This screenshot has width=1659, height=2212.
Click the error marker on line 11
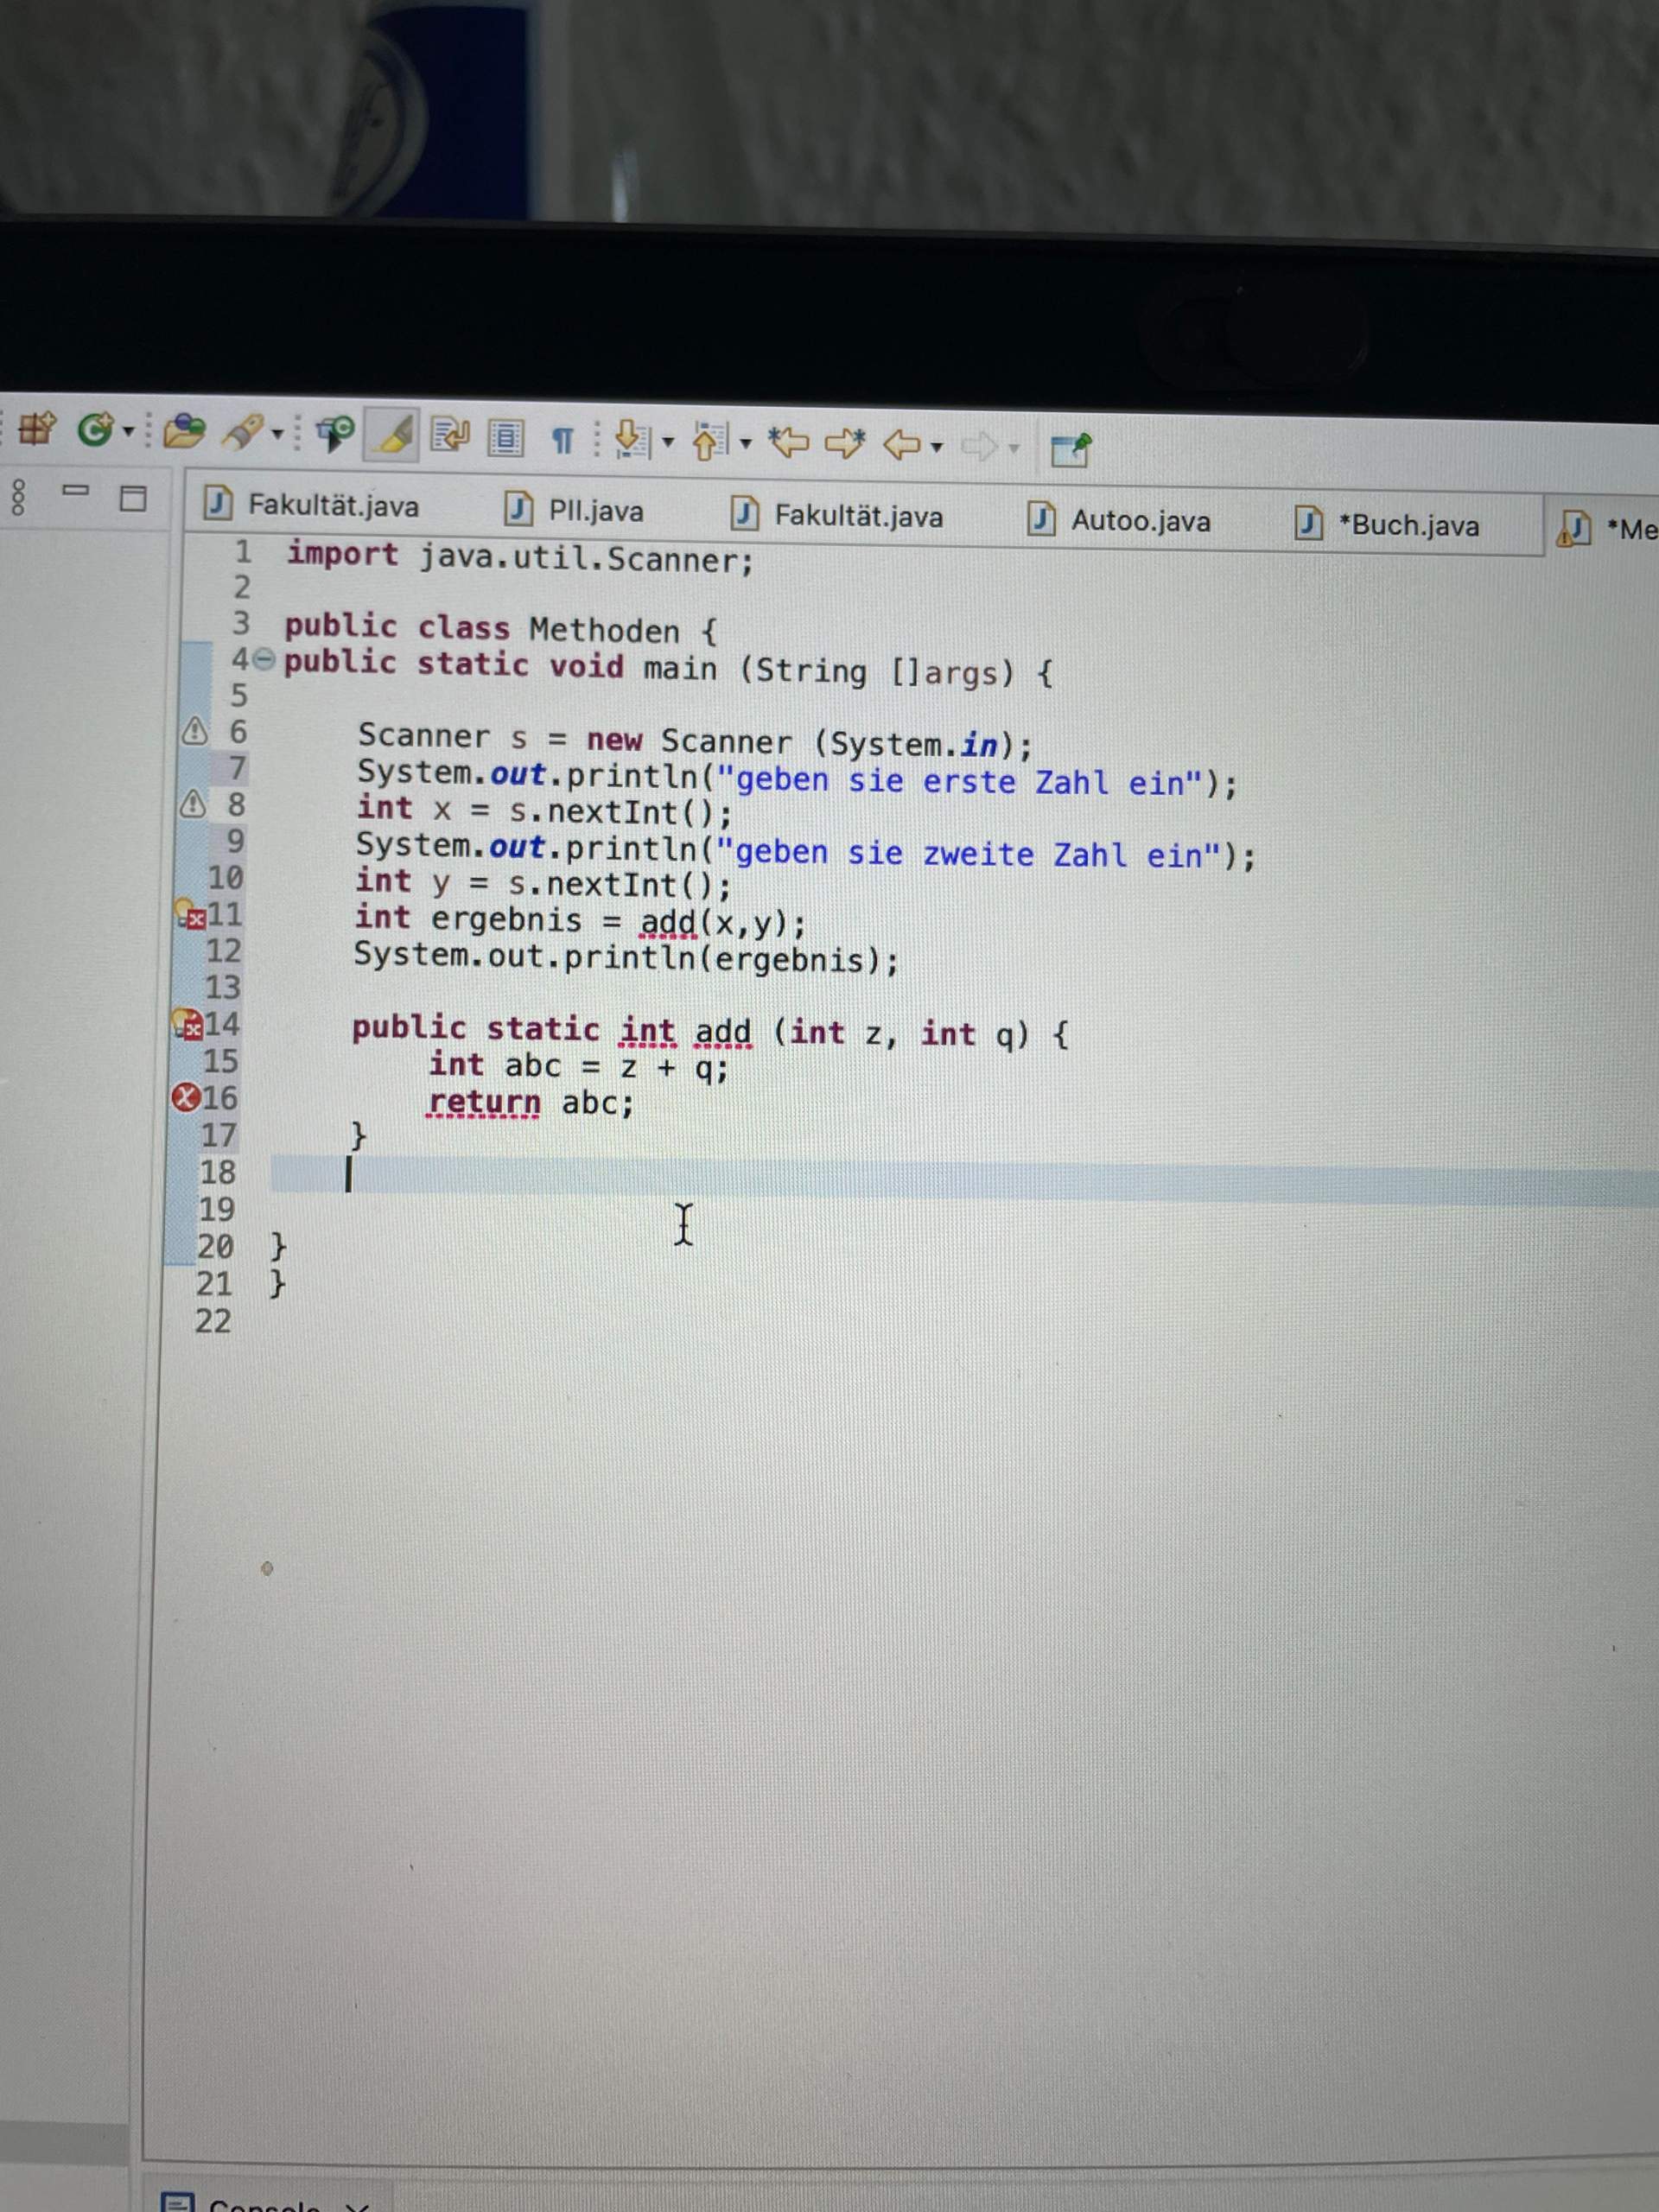coord(197,918)
